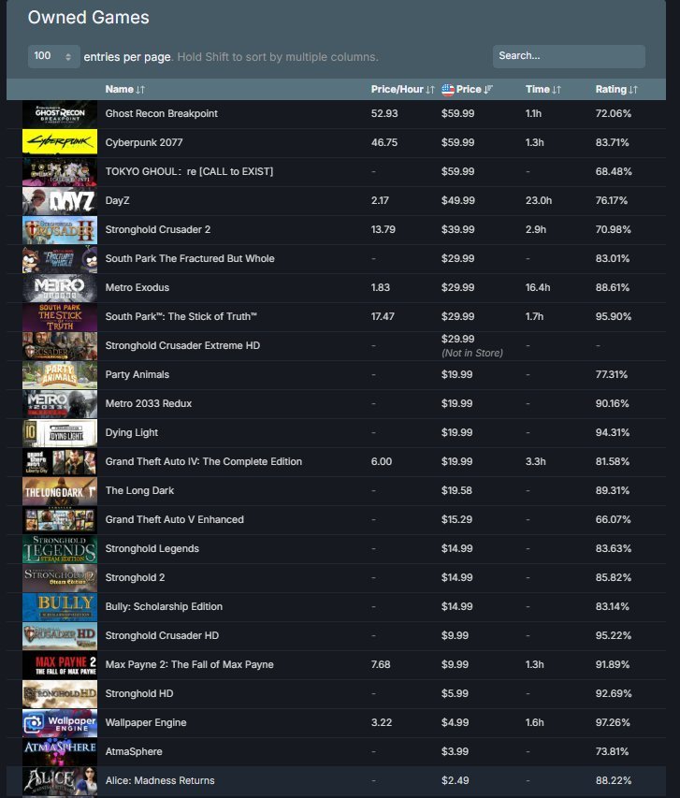Viewport: 680px width, 798px height.
Task: Click the DayZ game thumbnail
Action: point(60,200)
